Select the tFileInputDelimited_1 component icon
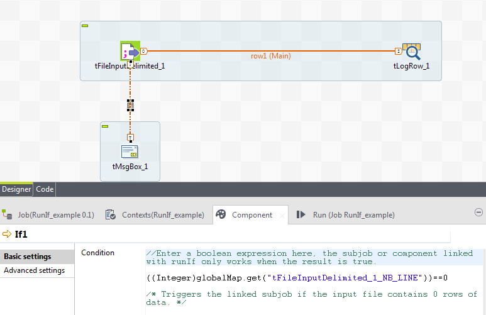This screenshot has height=315, width=486. pyautogui.click(x=130, y=52)
